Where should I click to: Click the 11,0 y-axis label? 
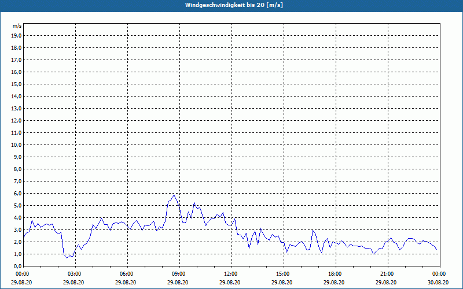click(16, 133)
